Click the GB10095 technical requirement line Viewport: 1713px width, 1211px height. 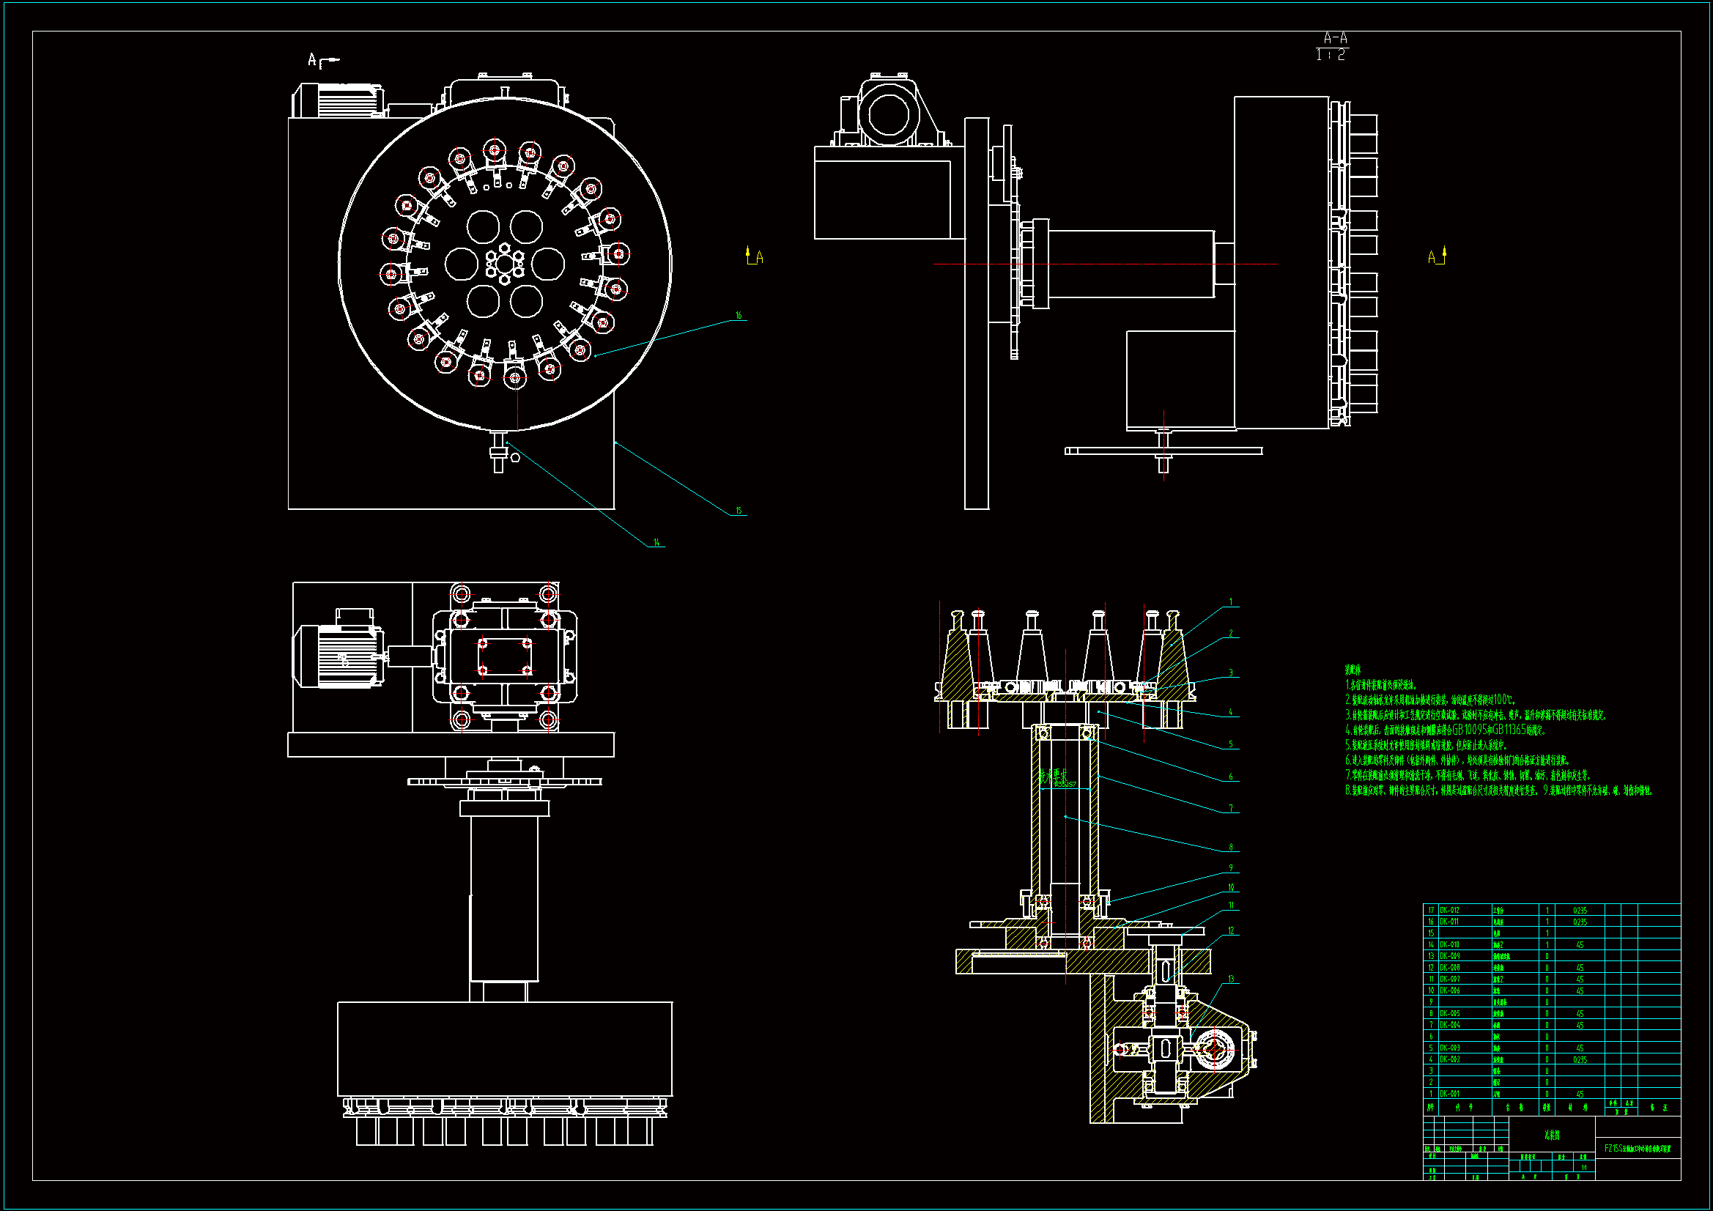(x=1443, y=730)
